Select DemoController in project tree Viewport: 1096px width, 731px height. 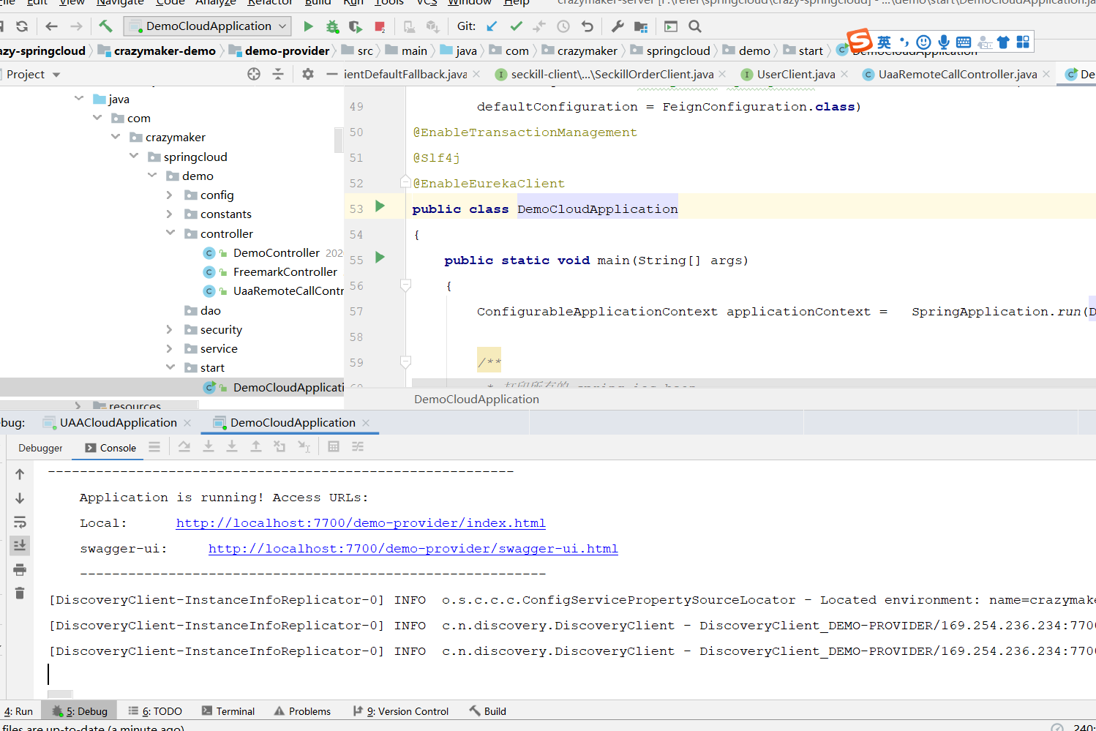[x=277, y=252]
